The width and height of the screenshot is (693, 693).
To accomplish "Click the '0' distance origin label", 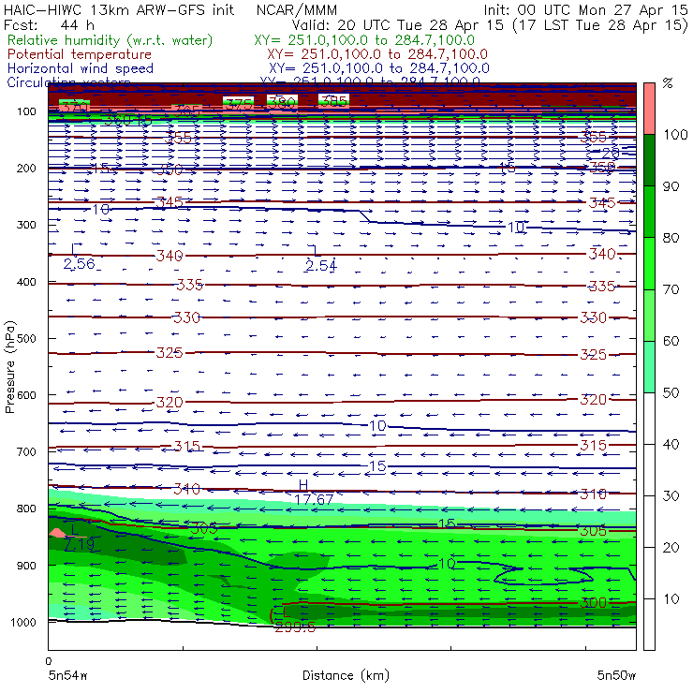I will click(x=49, y=661).
